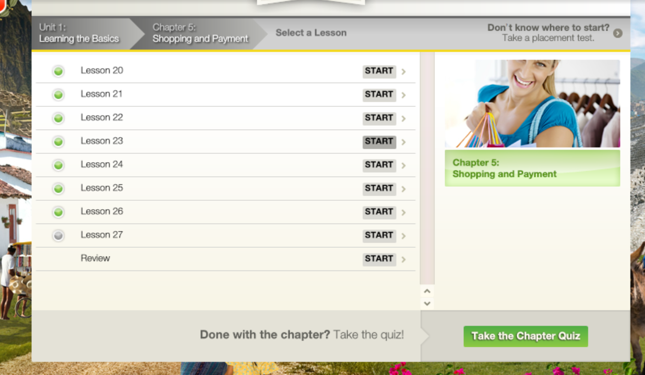Open Chapter 5: Shopping and Payment breadcrumb
Image resolution: width=645 pixels, height=375 pixels.
[x=200, y=33]
